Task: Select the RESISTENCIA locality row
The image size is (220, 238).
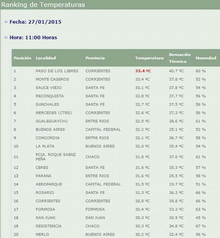Action: tap(116, 226)
